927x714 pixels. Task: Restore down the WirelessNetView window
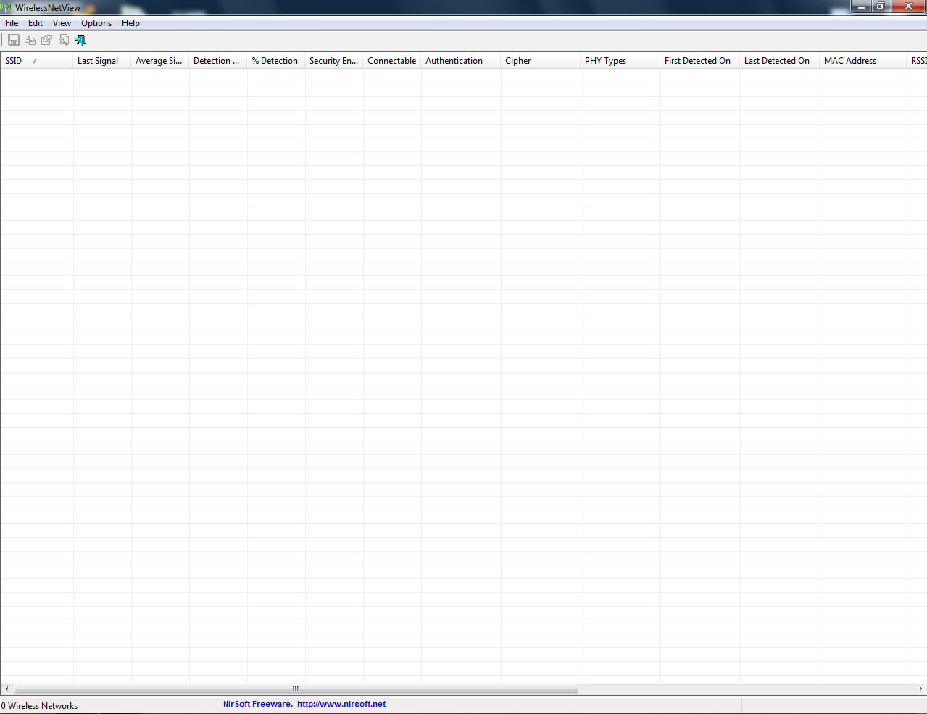[x=880, y=7]
